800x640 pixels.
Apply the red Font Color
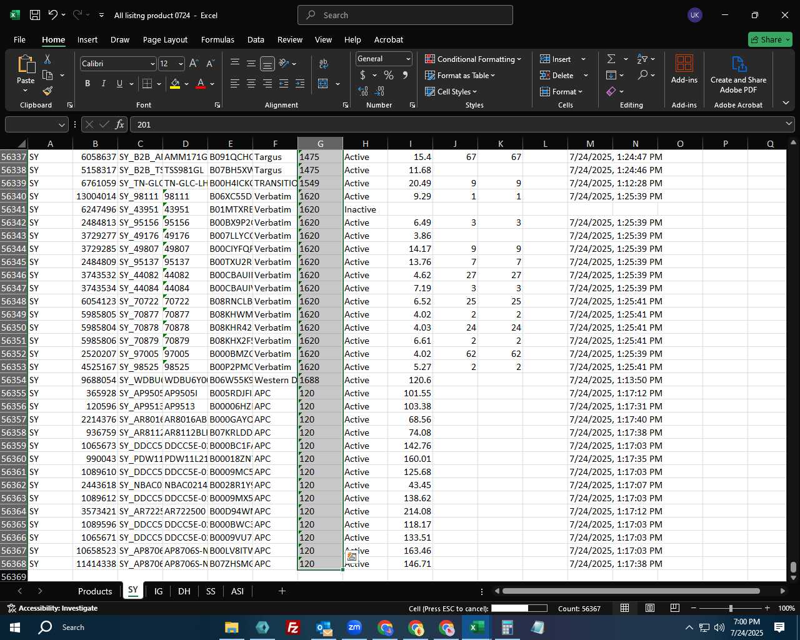pyautogui.click(x=201, y=84)
